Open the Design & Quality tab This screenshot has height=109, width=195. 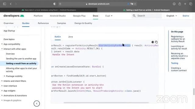click(x=83, y=23)
